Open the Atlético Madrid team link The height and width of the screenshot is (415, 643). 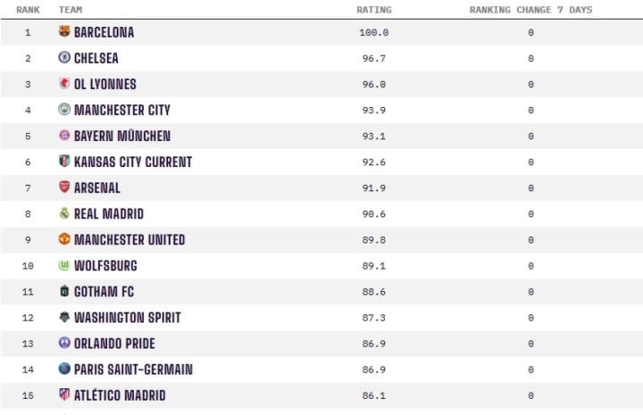(120, 395)
